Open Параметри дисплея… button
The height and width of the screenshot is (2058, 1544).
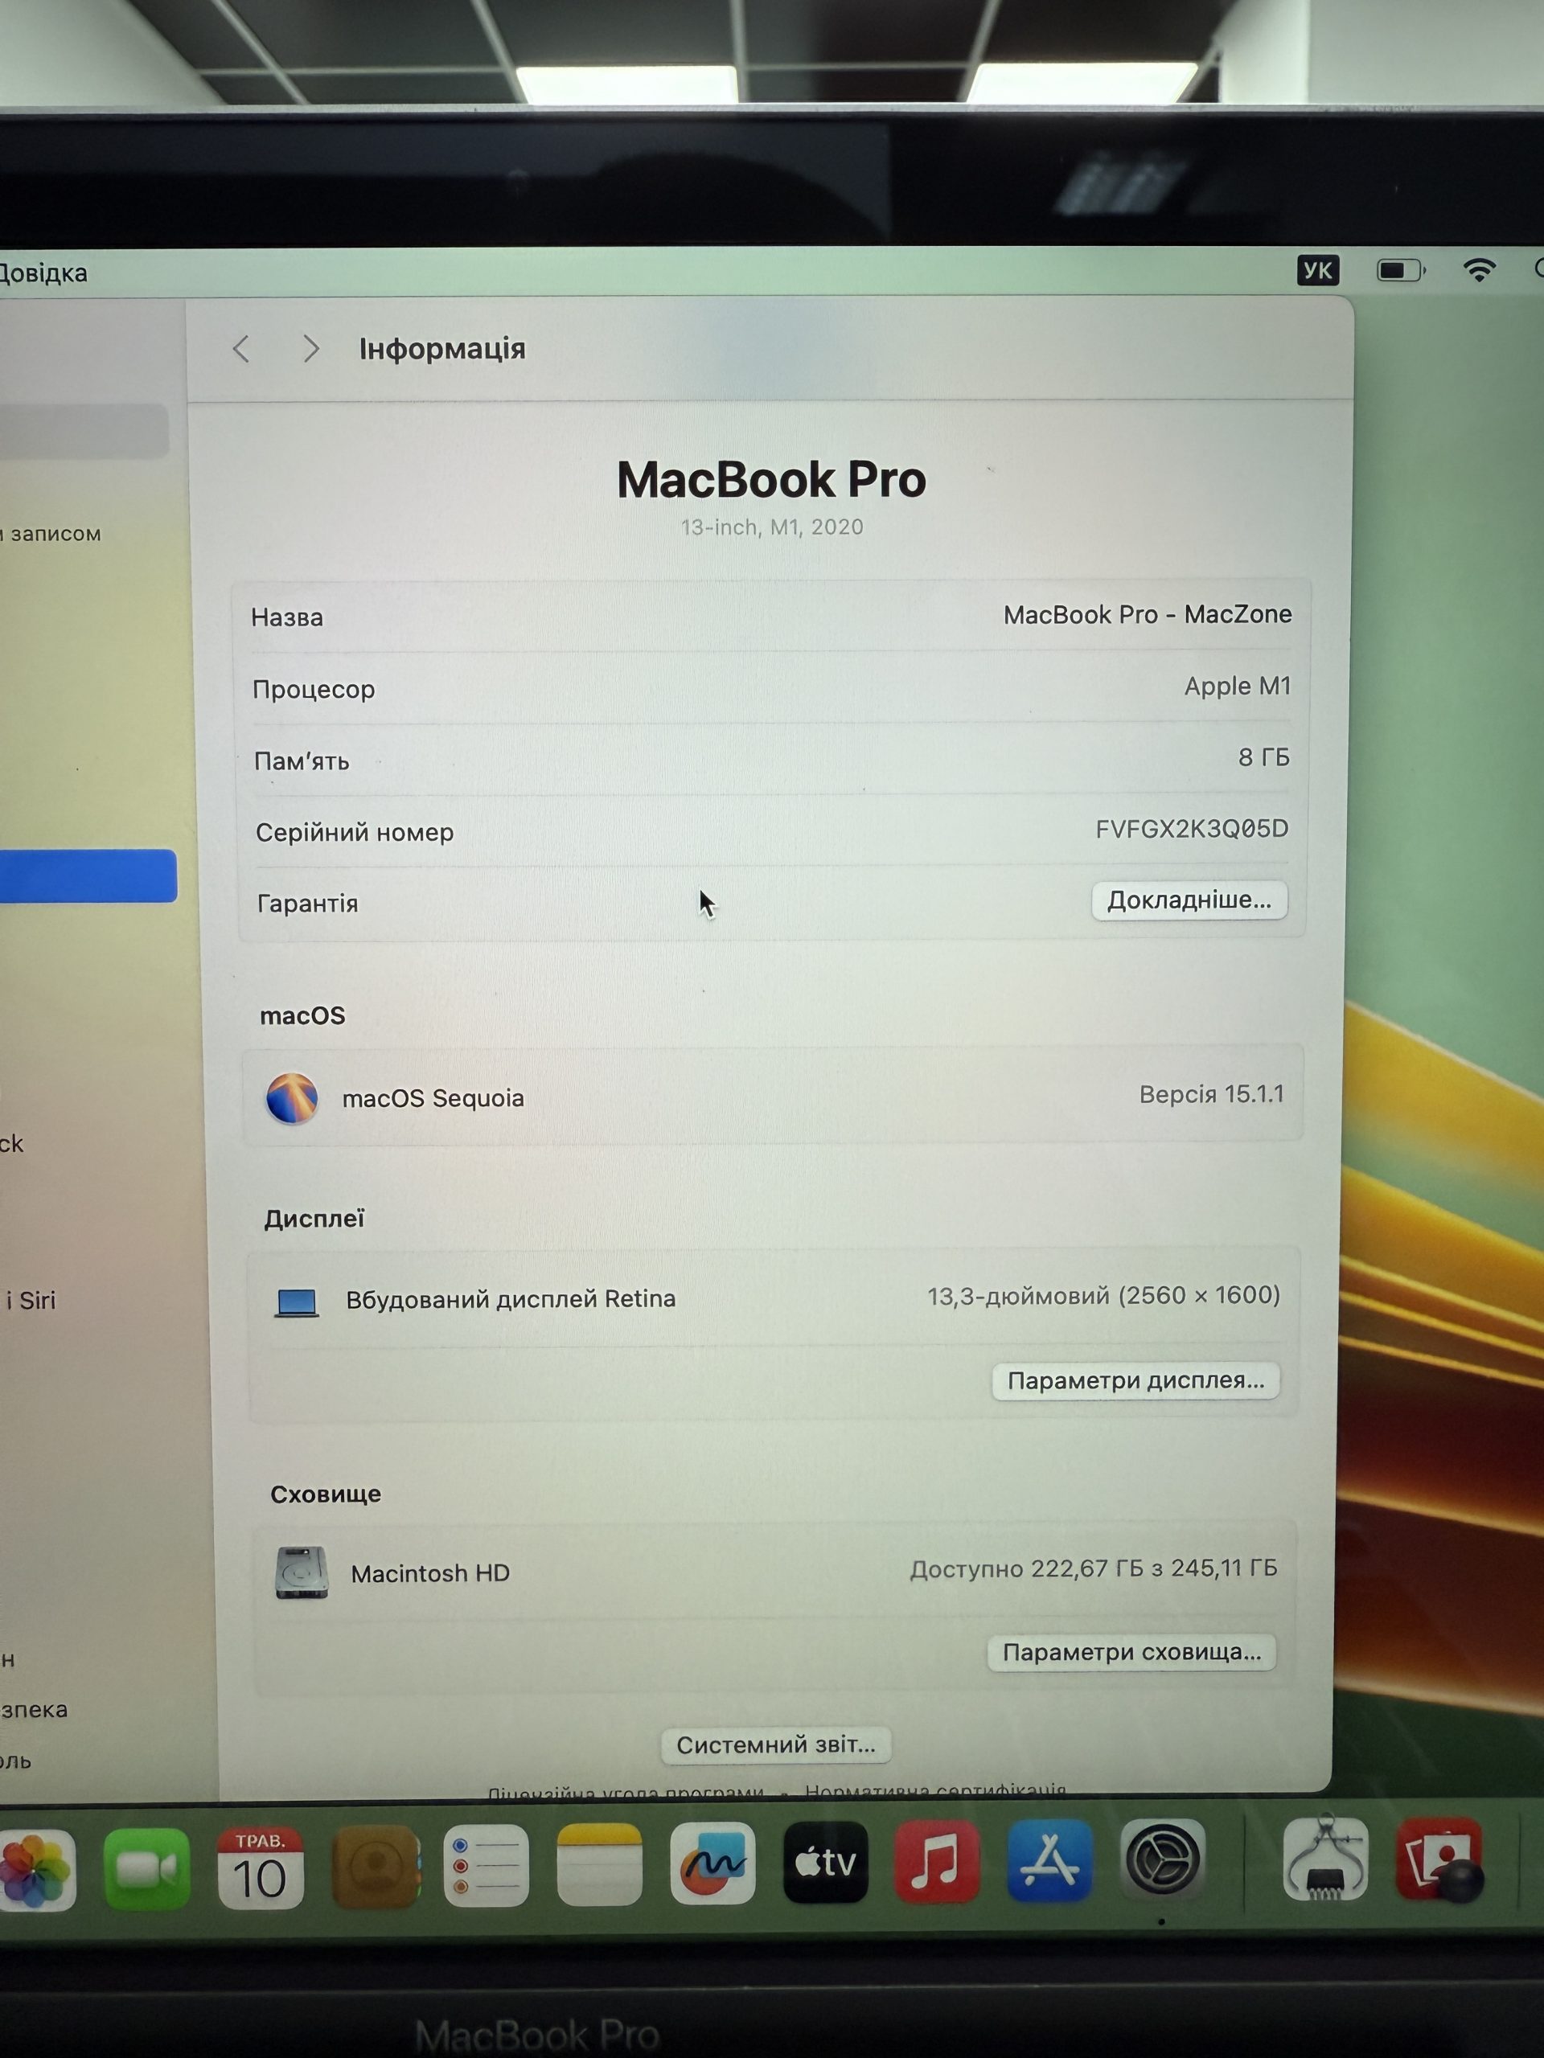1135,1380
